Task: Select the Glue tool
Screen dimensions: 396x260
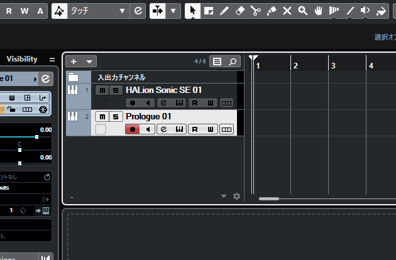Action: [x=271, y=11]
